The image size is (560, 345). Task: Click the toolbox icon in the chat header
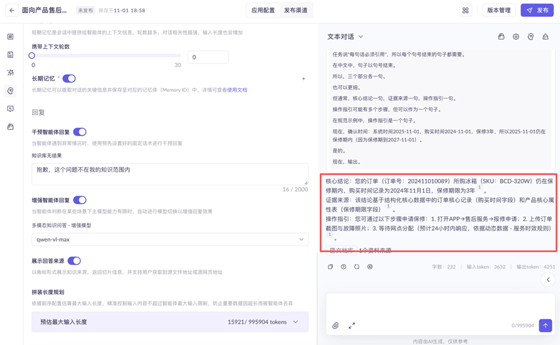click(501, 36)
